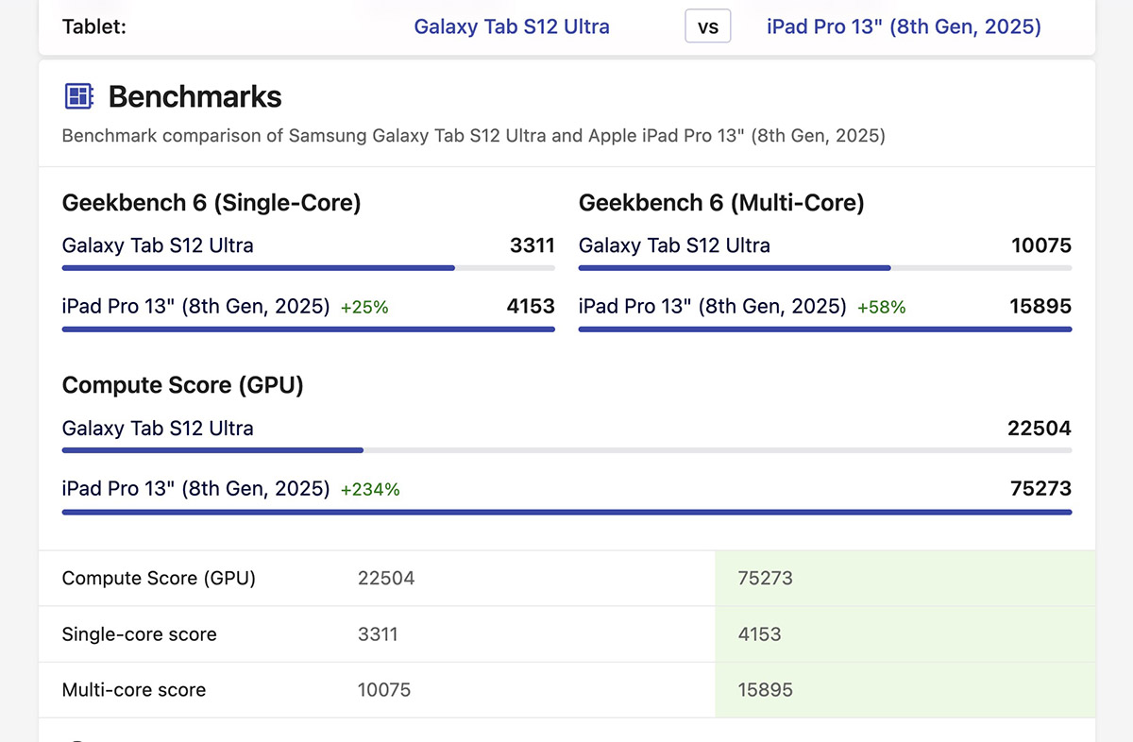
Task: Select the Benchmarks heading text
Action: pyautogui.click(x=195, y=96)
